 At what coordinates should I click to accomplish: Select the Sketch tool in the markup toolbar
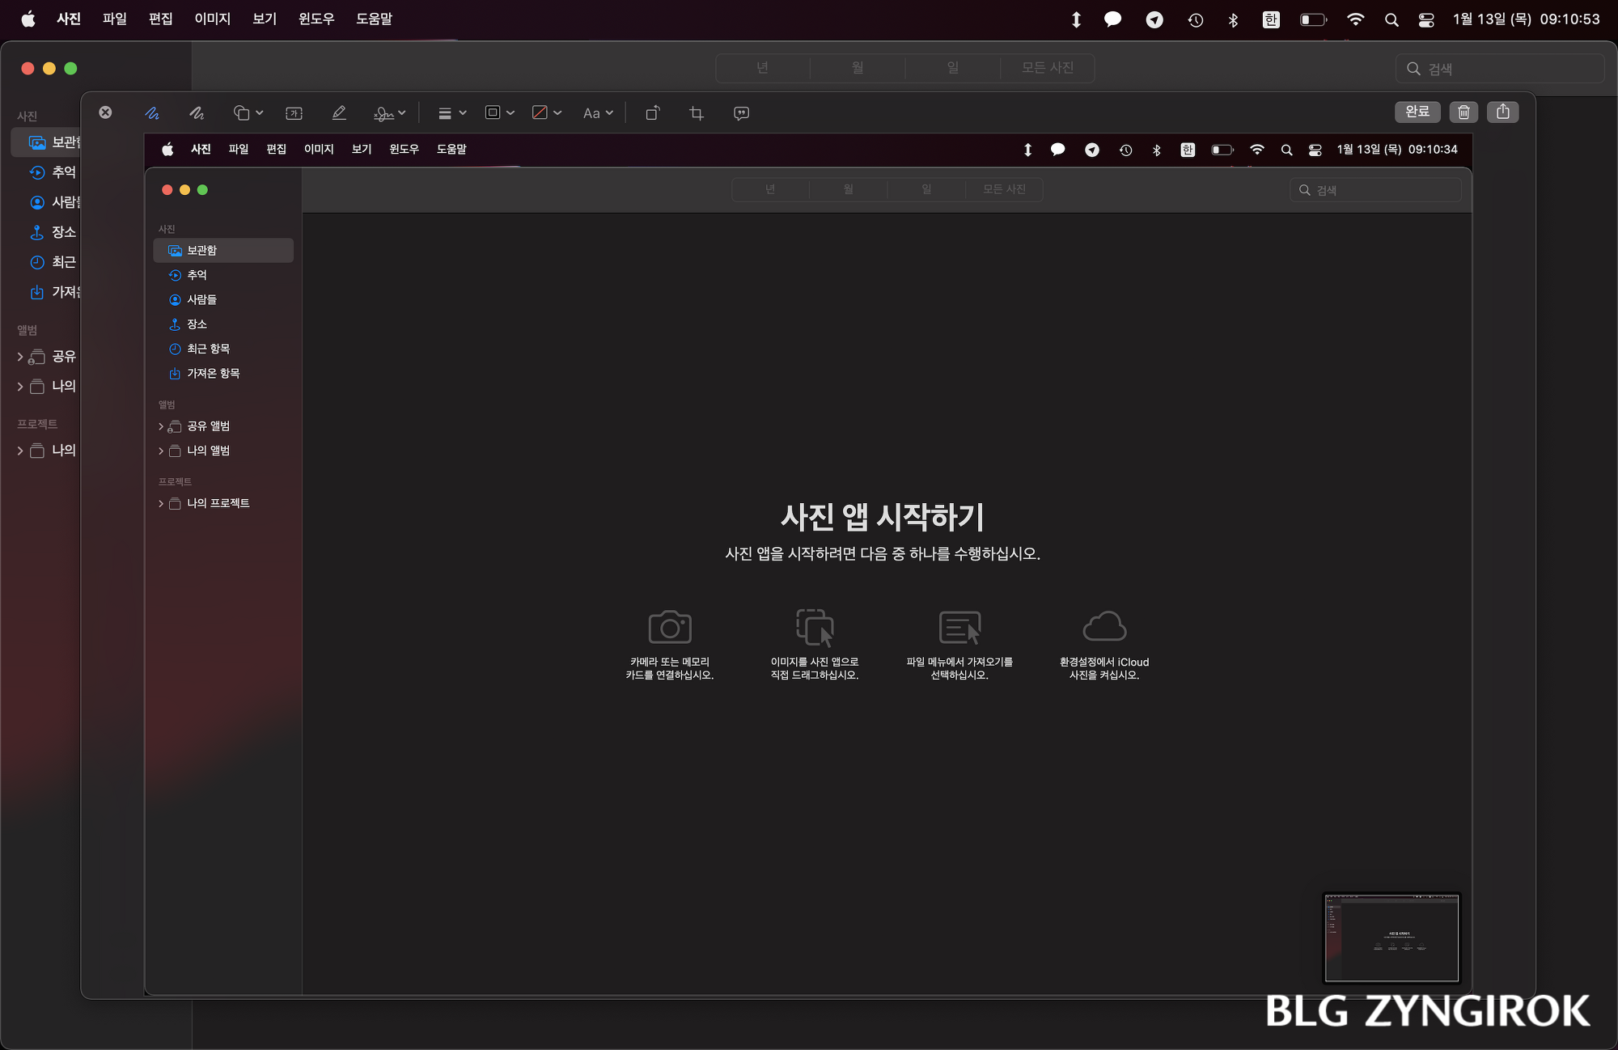(x=152, y=112)
